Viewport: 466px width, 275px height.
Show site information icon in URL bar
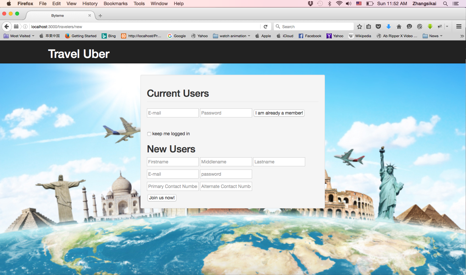coord(25,27)
